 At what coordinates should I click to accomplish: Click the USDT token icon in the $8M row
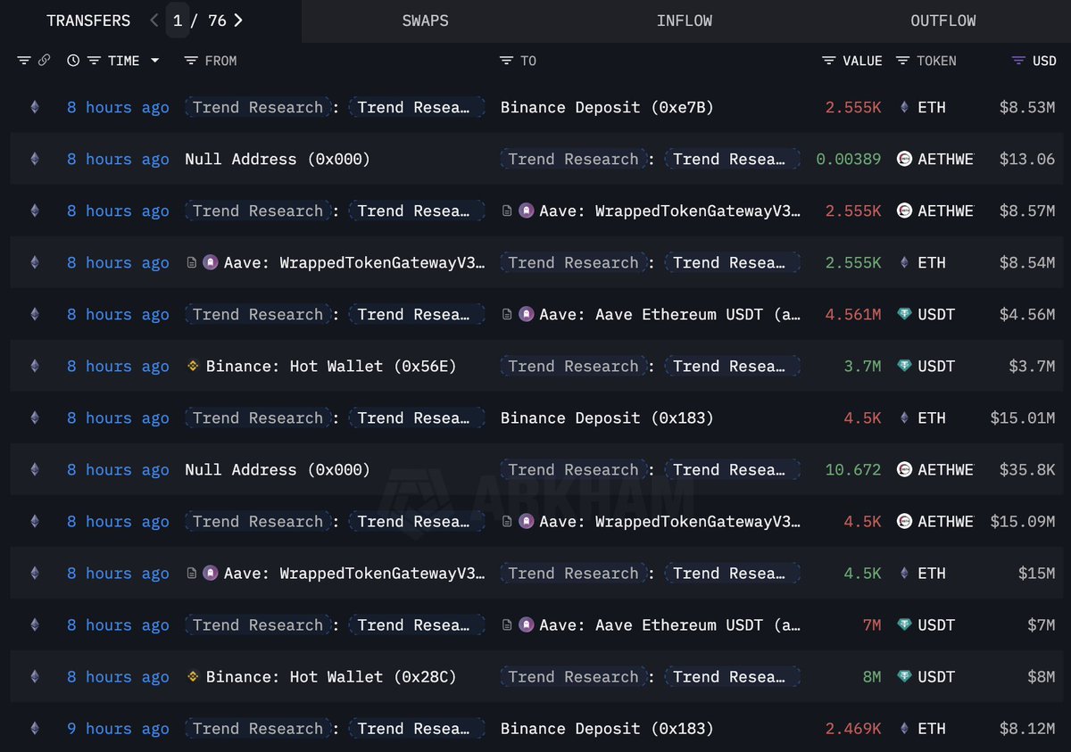tap(904, 676)
